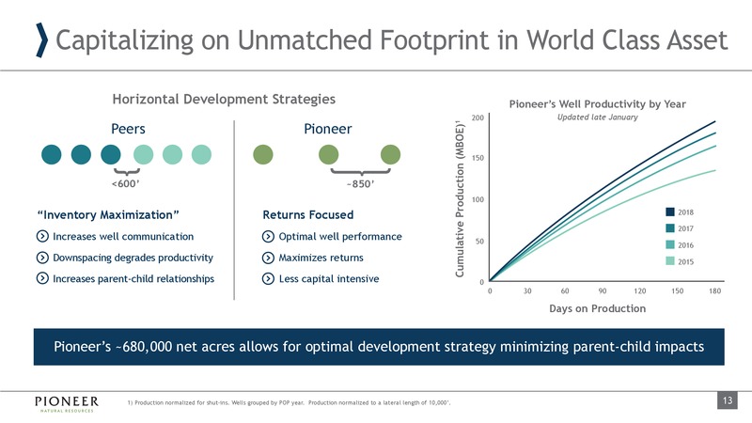Viewport: 752px width, 423px height.
Task: Click the slide title 'Capitalizing on Unmatched Footprint'
Action: [x=392, y=39]
